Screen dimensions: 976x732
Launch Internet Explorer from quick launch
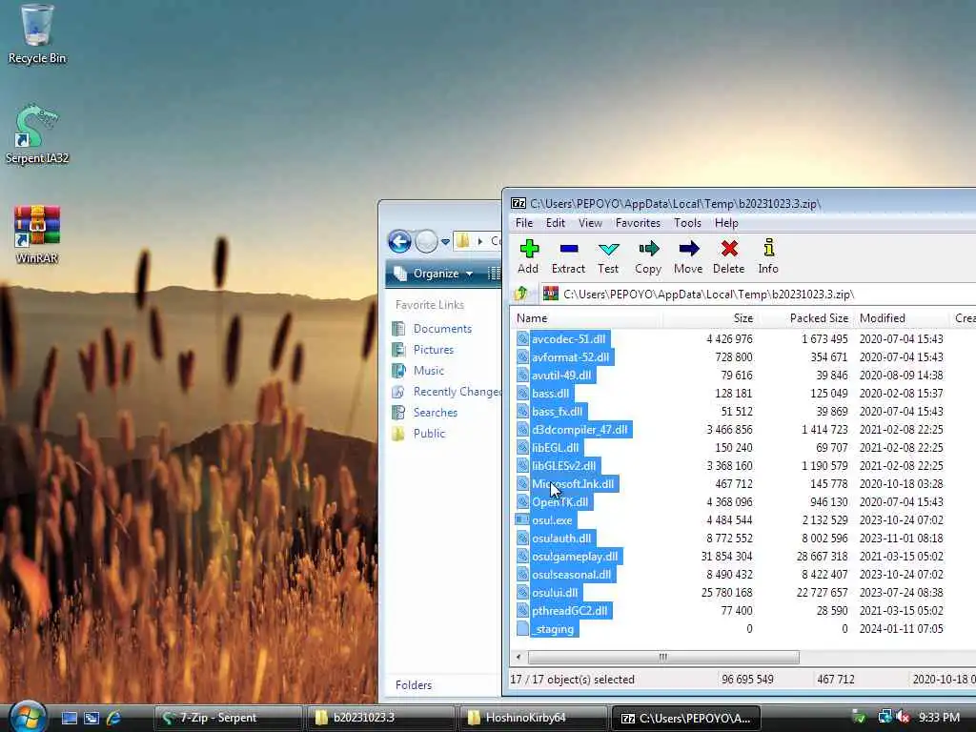coord(113,718)
